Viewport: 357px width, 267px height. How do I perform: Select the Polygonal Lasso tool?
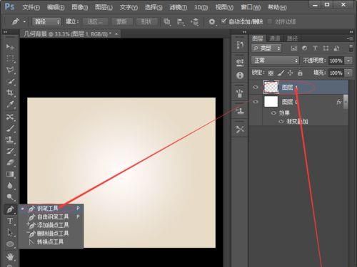(10, 70)
